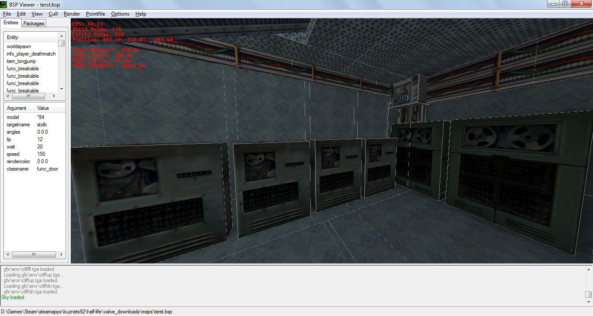Open the Help menu
Screen dimensions: 593x316
pyautogui.click(x=141, y=14)
